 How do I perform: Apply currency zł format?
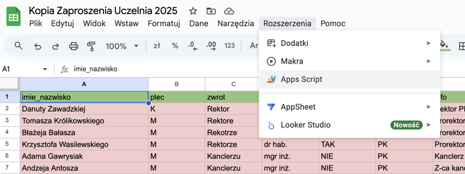pyautogui.click(x=157, y=46)
